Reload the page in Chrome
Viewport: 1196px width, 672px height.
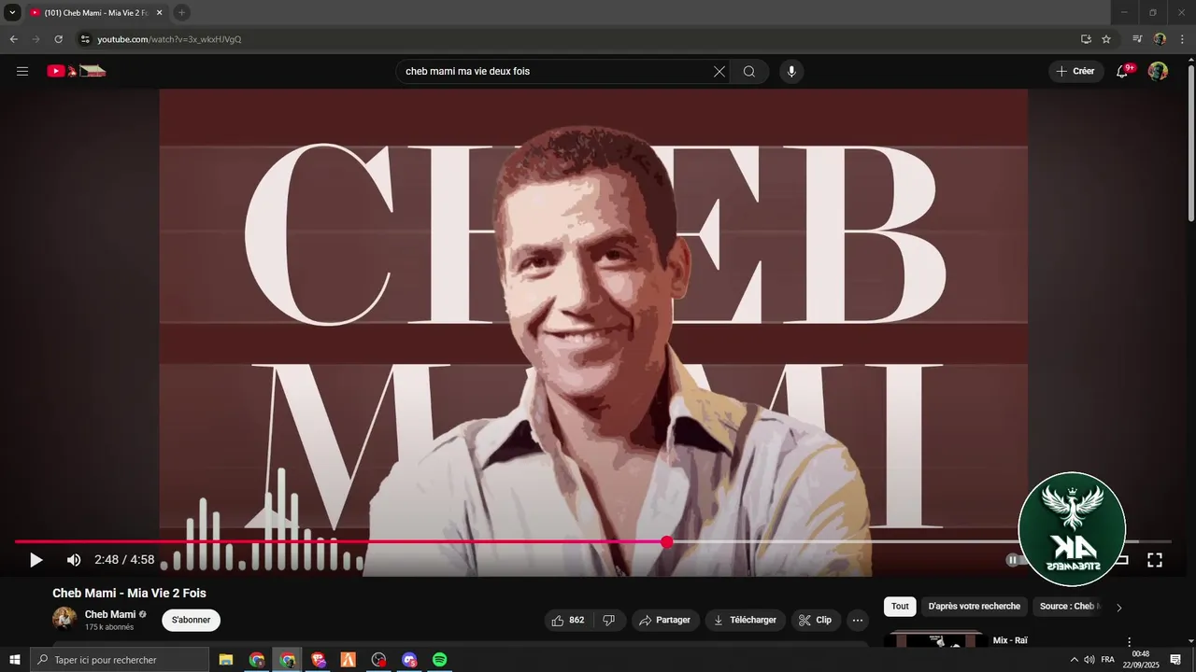coord(58,39)
